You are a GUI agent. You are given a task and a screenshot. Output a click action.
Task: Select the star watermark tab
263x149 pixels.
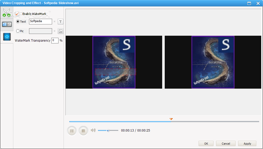7,37
